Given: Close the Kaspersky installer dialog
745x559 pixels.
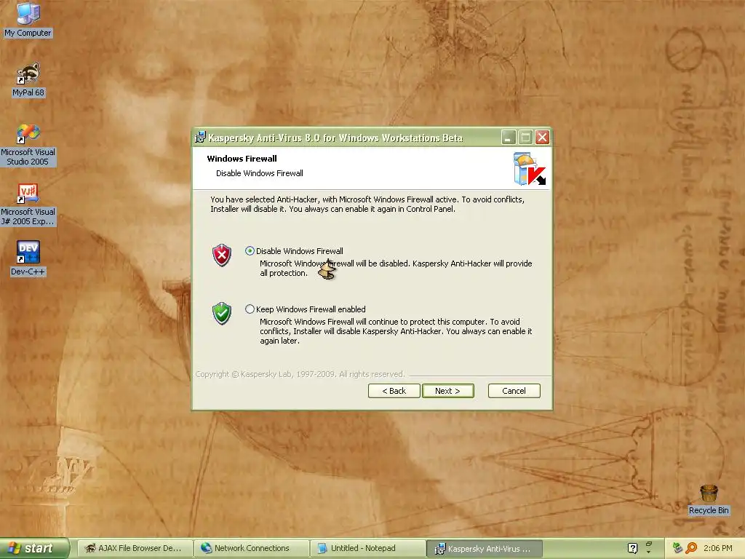Looking at the screenshot, I should 542,138.
